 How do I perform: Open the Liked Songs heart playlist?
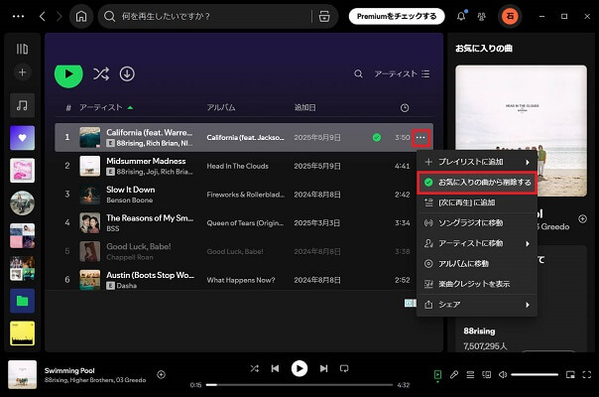(22, 138)
